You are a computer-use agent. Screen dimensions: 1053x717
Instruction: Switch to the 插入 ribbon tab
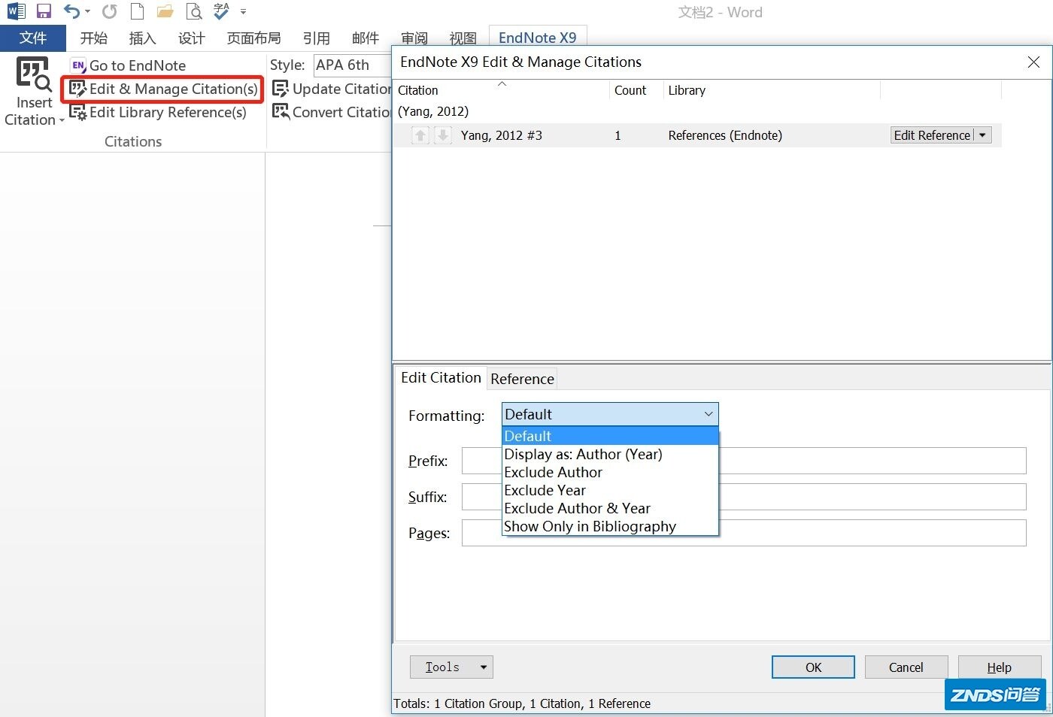(142, 38)
